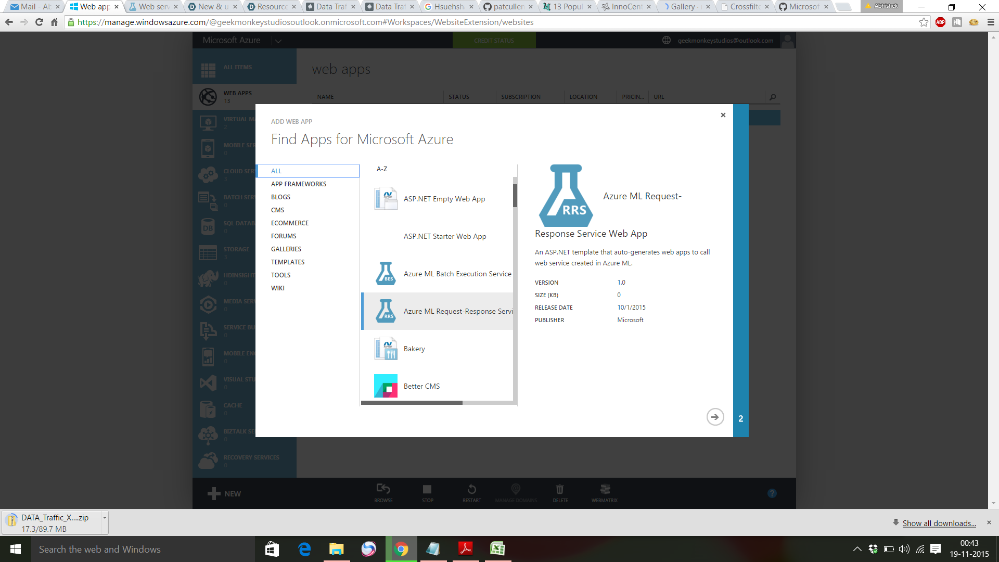Click the AdBlock Plus extension icon

point(940,22)
